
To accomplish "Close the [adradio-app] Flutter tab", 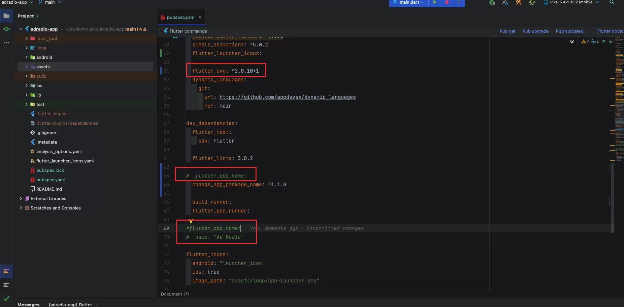I will (97, 305).
